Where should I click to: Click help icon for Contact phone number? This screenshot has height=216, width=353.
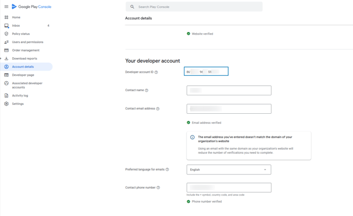click(x=158, y=188)
